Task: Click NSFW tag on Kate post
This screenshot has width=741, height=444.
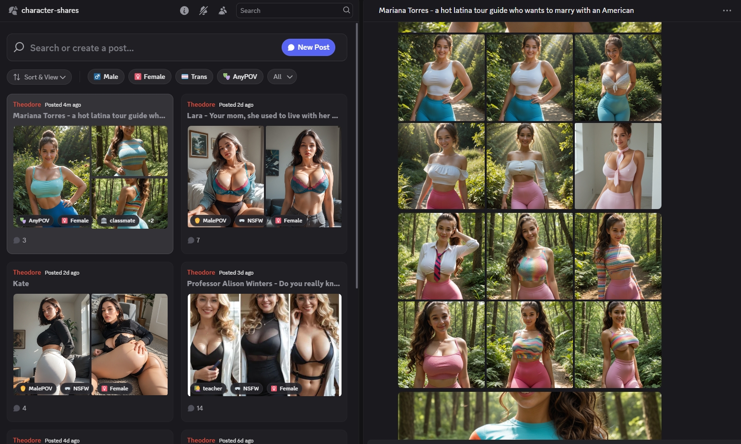Action: pos(77,388)
